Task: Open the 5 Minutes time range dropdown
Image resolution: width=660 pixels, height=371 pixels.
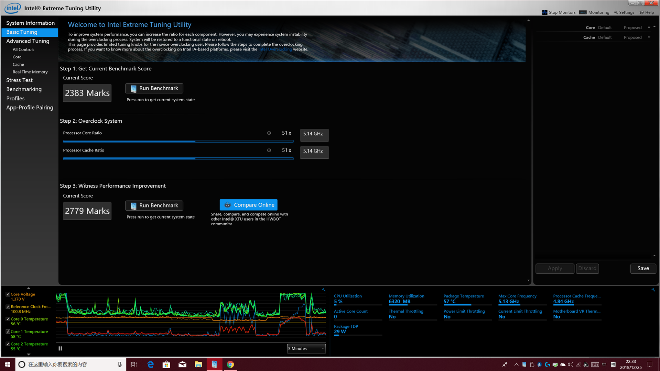Action: (x=306, y=349)
